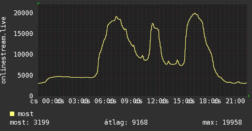Select the 'max: 19958' maximum value
252x131 pixels.
[222, 122]
